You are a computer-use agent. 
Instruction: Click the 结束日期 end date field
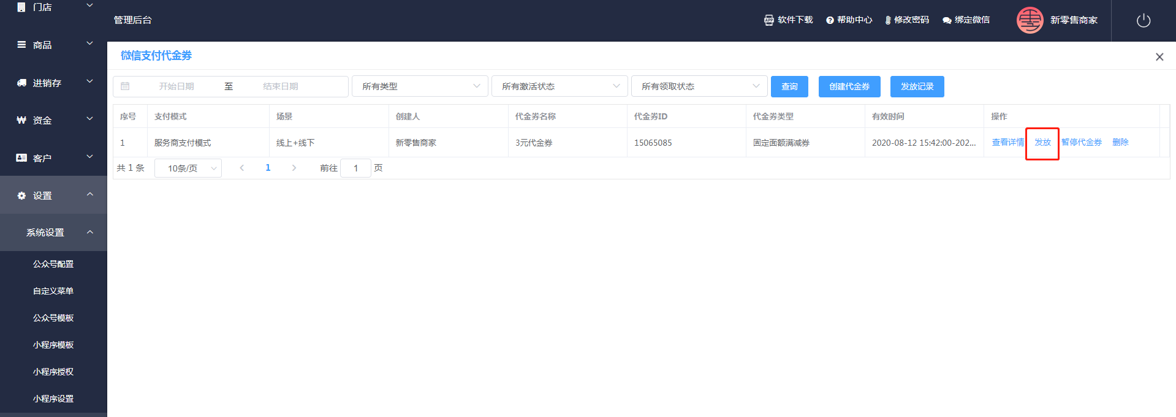281,86
